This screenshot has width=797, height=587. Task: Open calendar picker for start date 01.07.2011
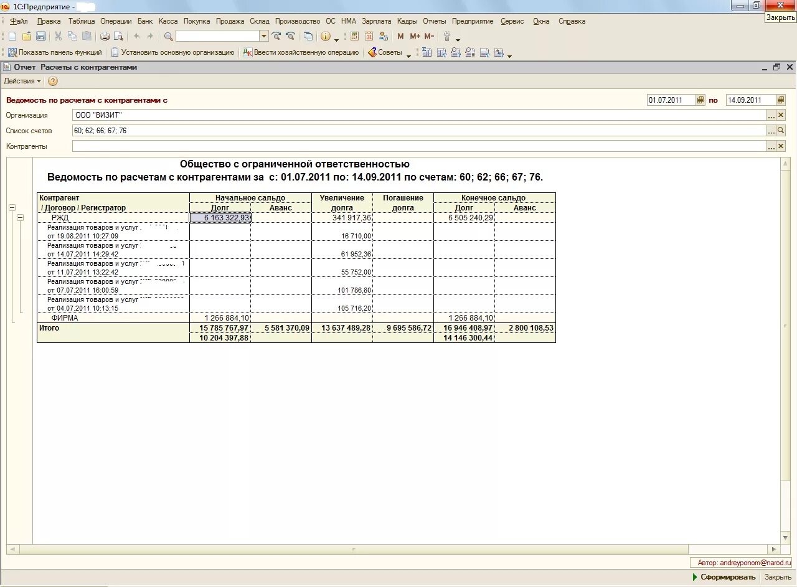700,100
